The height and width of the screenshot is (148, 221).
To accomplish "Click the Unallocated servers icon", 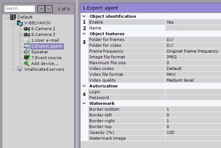I will click(20, 69).
